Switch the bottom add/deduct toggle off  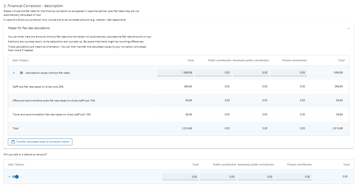click(15, 177)
